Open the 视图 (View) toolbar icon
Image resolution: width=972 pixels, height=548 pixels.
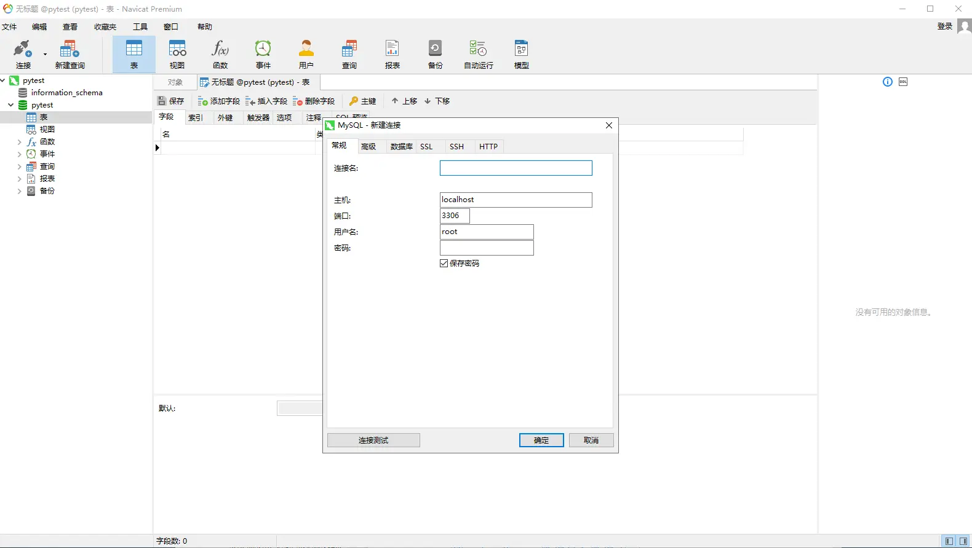coord(177,54)
